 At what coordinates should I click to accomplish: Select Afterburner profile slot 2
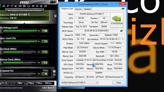6,84
